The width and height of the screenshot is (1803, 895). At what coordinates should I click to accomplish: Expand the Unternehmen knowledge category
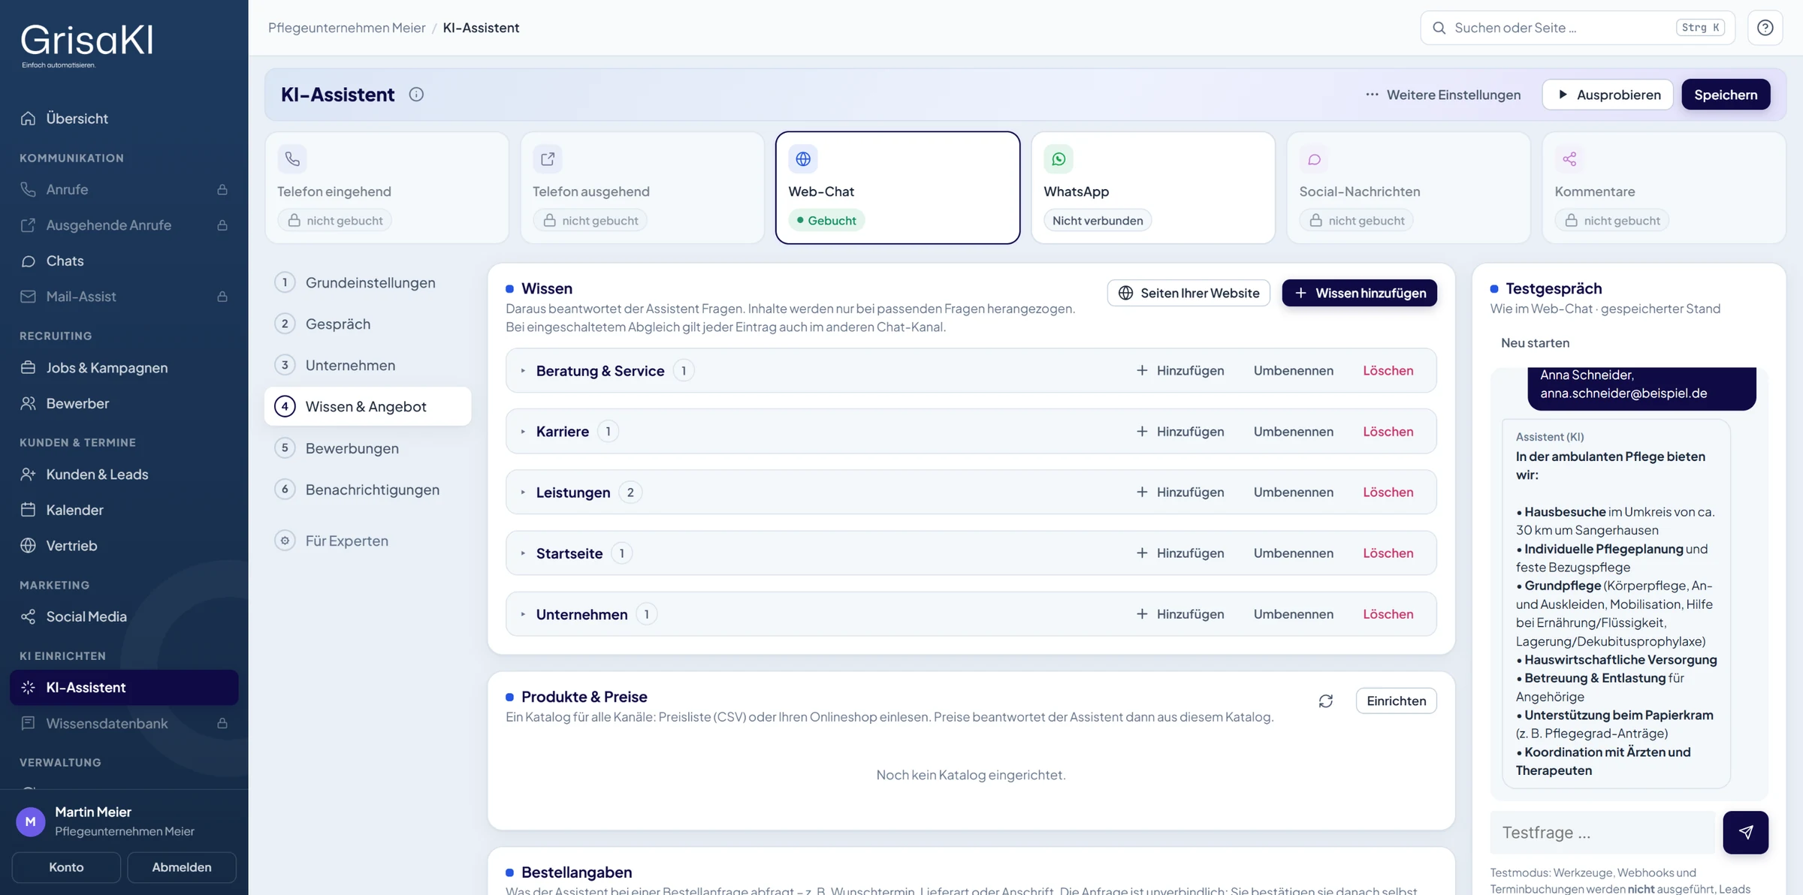tap(524, 614)
